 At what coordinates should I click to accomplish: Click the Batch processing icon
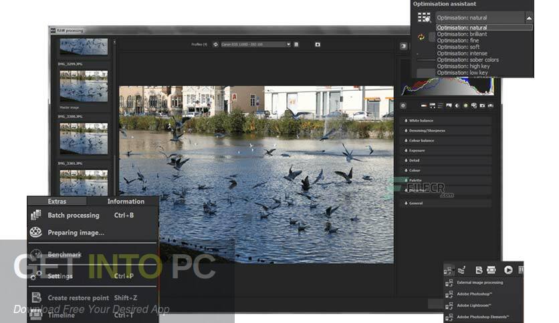(x=36, y=215)
